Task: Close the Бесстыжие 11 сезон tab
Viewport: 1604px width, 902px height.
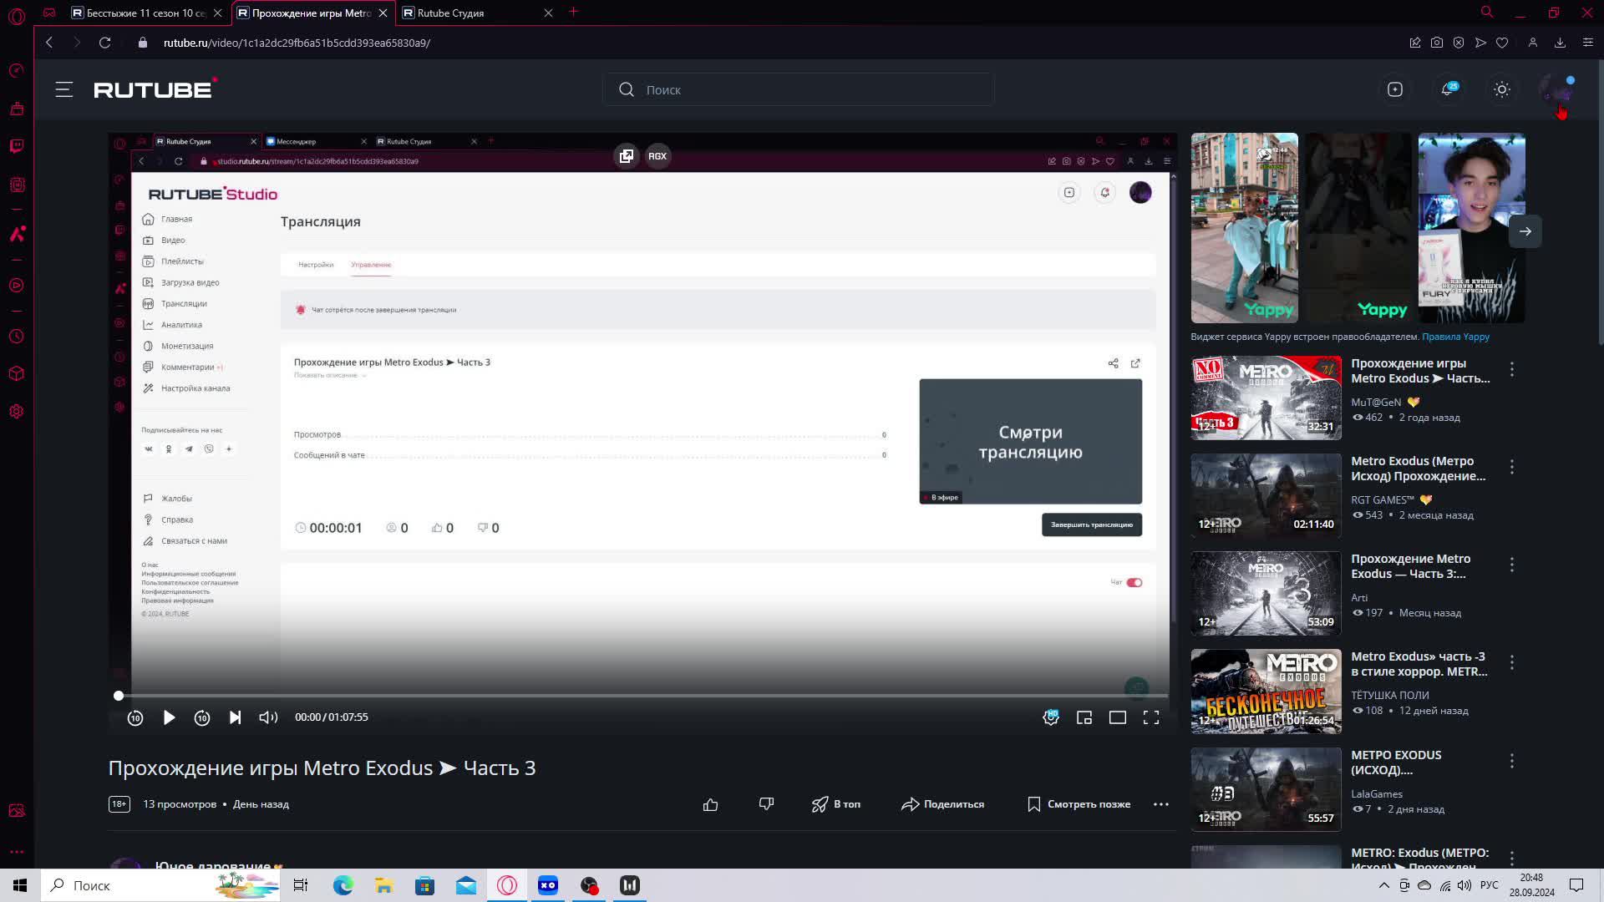Action: (x=217, y=13)
